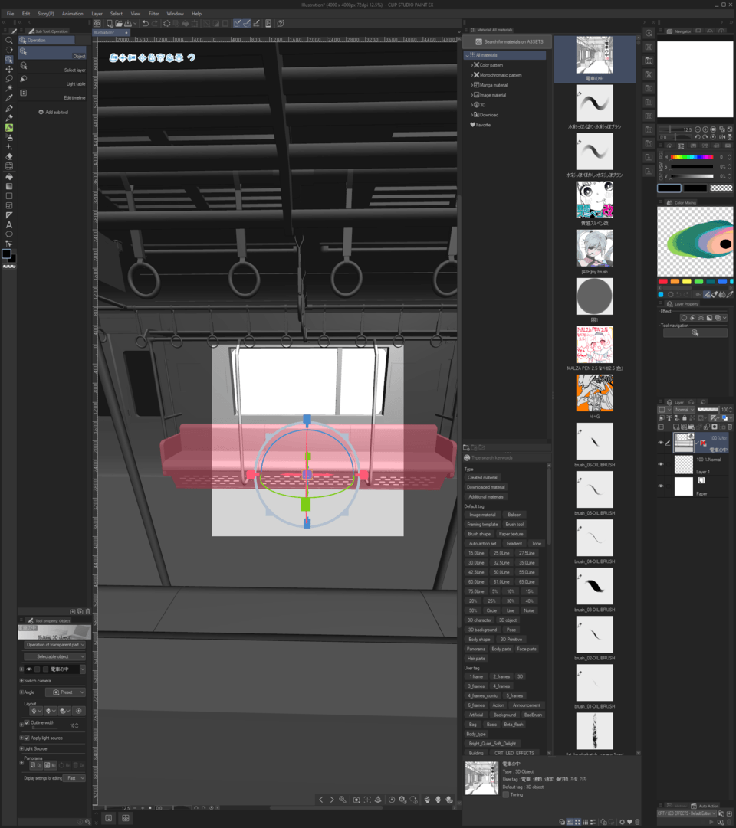
Task: Hide the Paper layer
Action: (661, 486)
